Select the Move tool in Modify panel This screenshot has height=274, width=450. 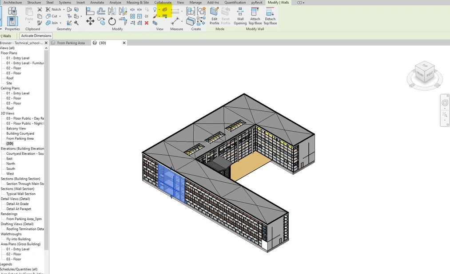point(91,21)
